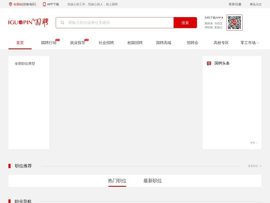Image resolution: width=270 pixels, height=203 pixels.
Task: Click the phone icon for APP下载
Action: (44, 4)
